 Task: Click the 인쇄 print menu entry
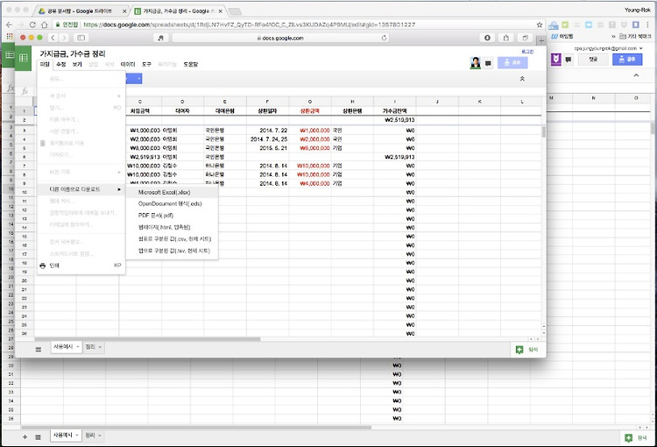click(x=81, y=266)
